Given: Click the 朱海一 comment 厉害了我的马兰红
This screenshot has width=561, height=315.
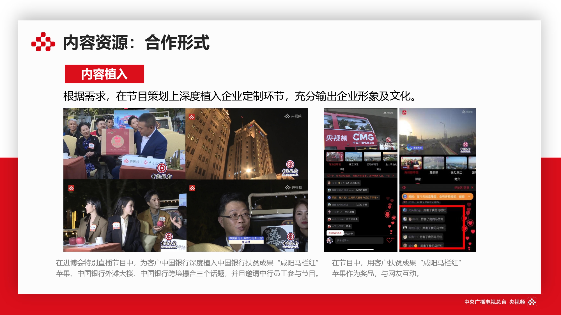Looking at the screenshot, I should coord(423,237).
